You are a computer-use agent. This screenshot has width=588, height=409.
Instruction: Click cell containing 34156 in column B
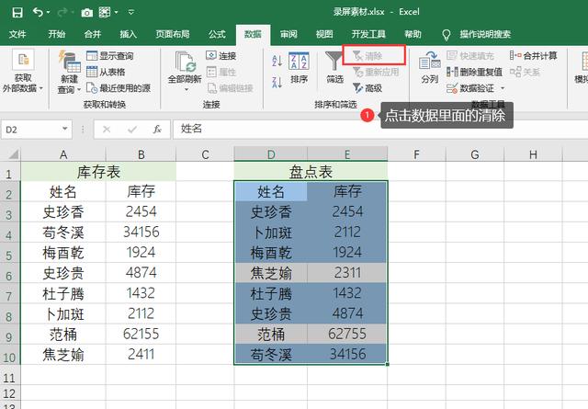pyautogui.click(x=141, y=233)
